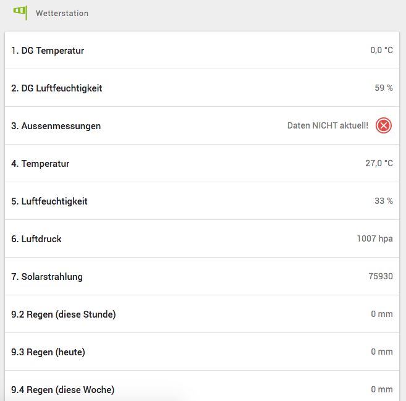The image size is (406, 401).
Task: Click the 75930 solar radiation value
Action: [381, 277]
